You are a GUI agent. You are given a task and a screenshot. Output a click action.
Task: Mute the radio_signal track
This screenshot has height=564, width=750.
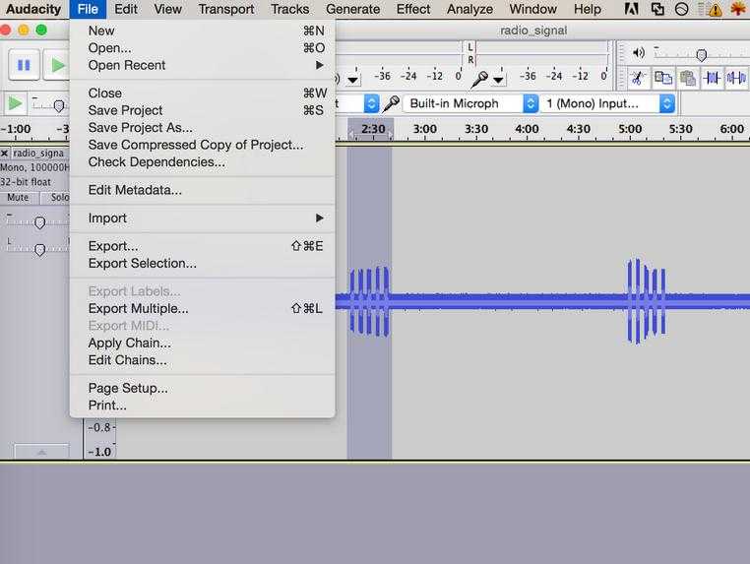18,197
